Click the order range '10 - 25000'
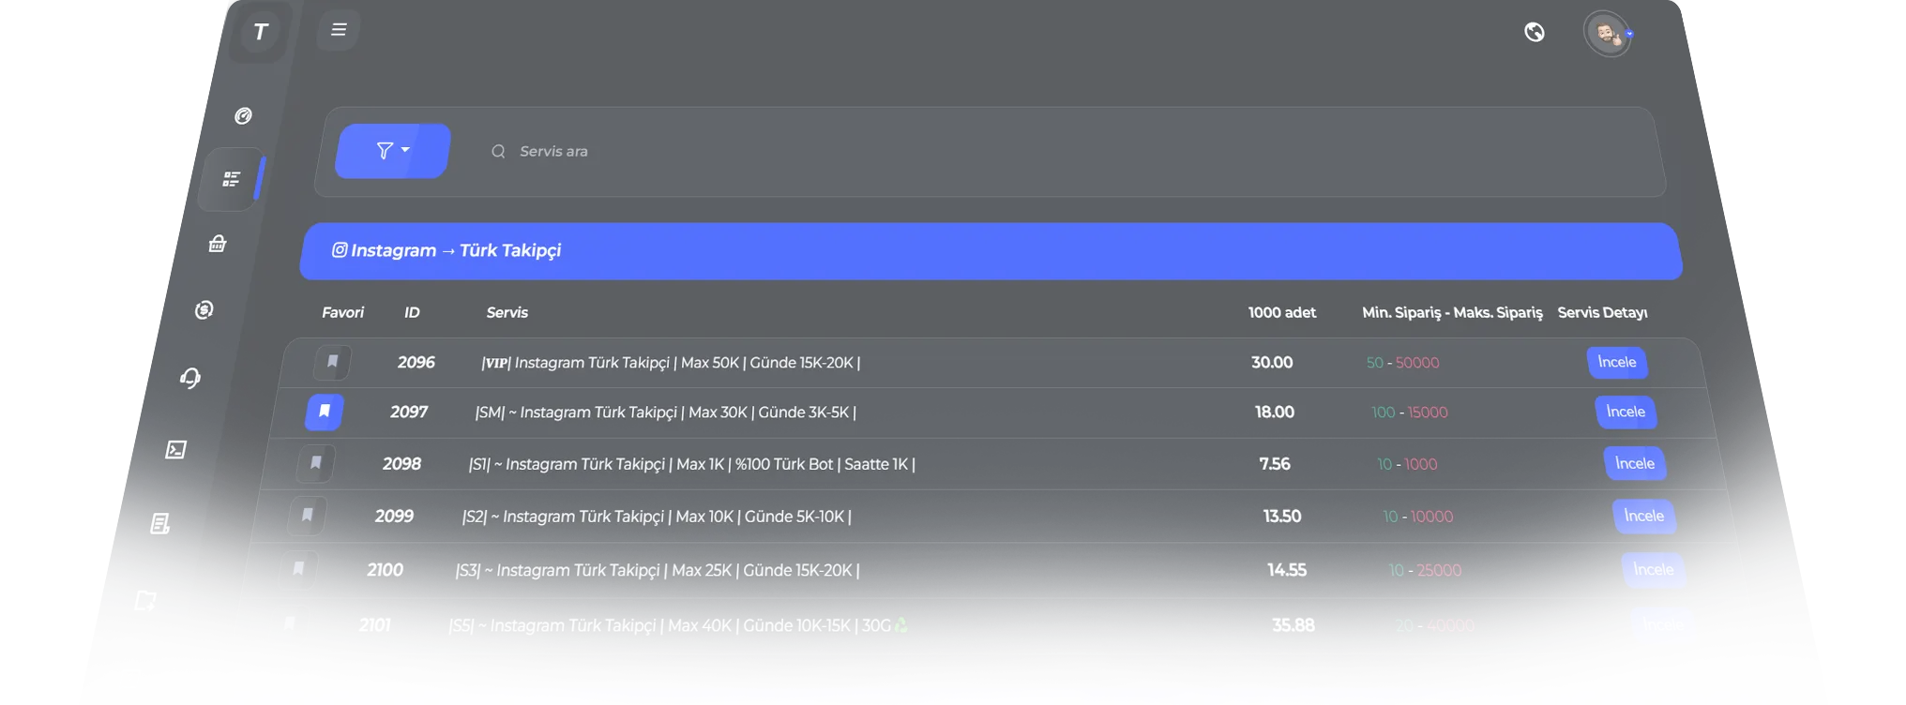The width and height of the screenshot is (1906, 705). click(x=1425, y=570)
